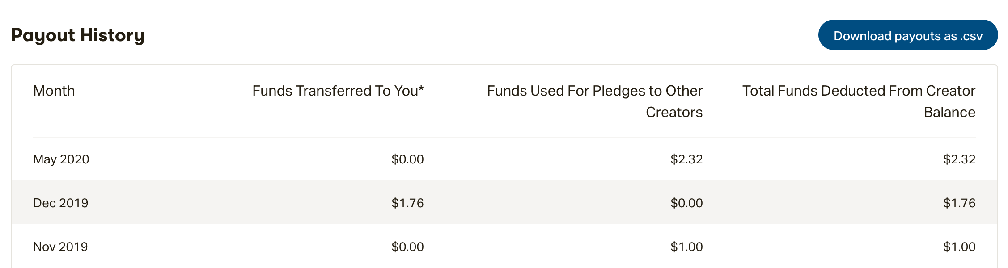Click the Payout History heading
The image size is (1008, 268).
pos(78,35)
